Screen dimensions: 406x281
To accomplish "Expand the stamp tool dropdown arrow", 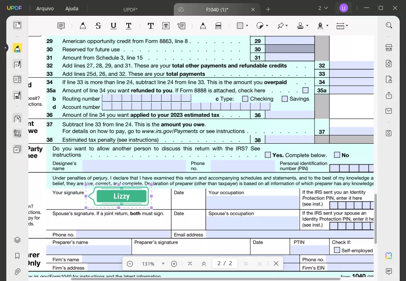I will [x=307, y=26].
